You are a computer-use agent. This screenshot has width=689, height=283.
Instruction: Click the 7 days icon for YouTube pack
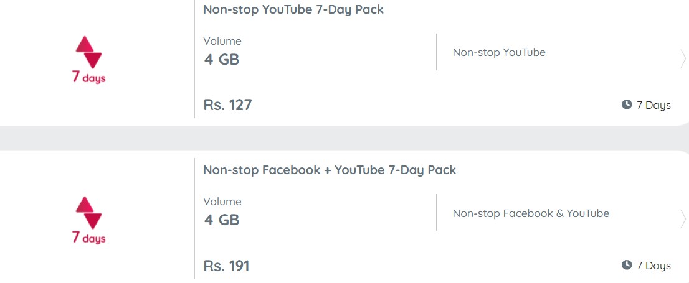point(88,60)
